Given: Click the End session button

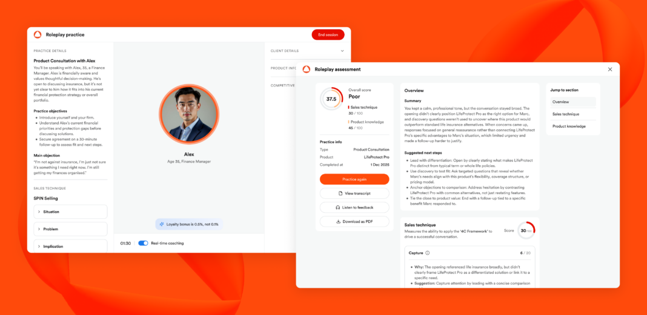Looking at the screenshot, I should [328, 35].
